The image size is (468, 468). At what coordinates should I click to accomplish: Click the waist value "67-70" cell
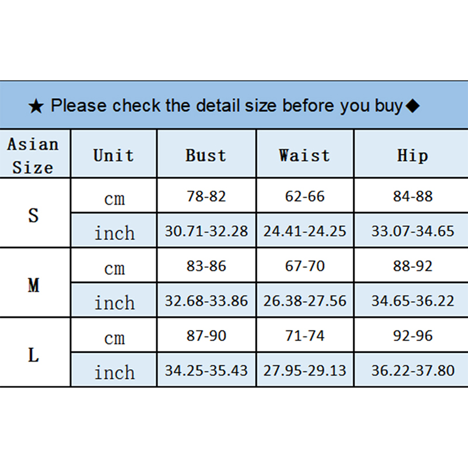tap(304, 266)
